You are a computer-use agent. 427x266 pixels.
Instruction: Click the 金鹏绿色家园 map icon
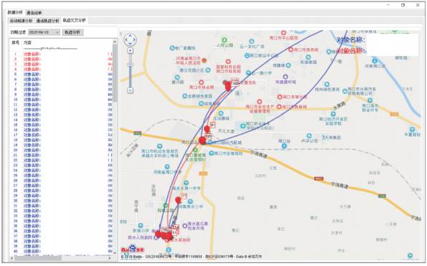(185, 96)
